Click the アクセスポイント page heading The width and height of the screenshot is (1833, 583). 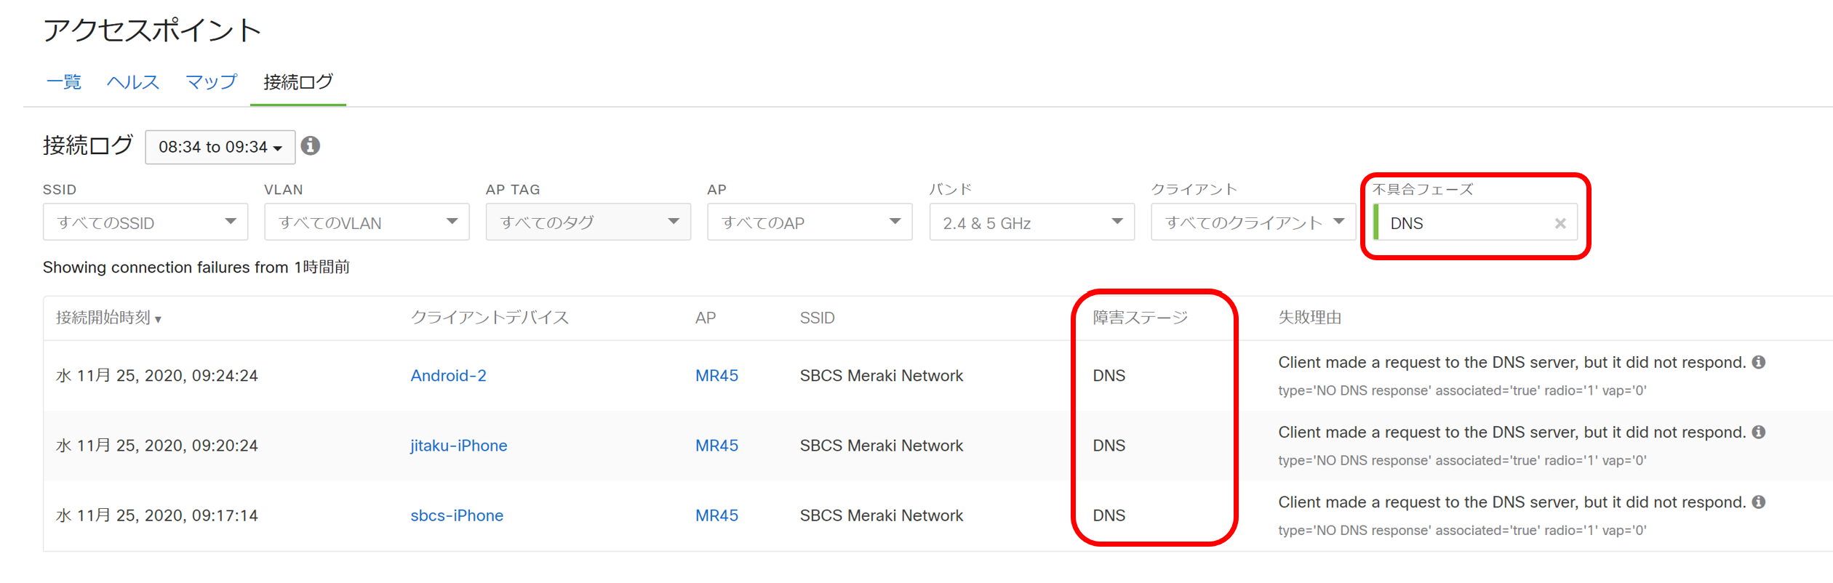pyautogui.click(x=152, y=31)
